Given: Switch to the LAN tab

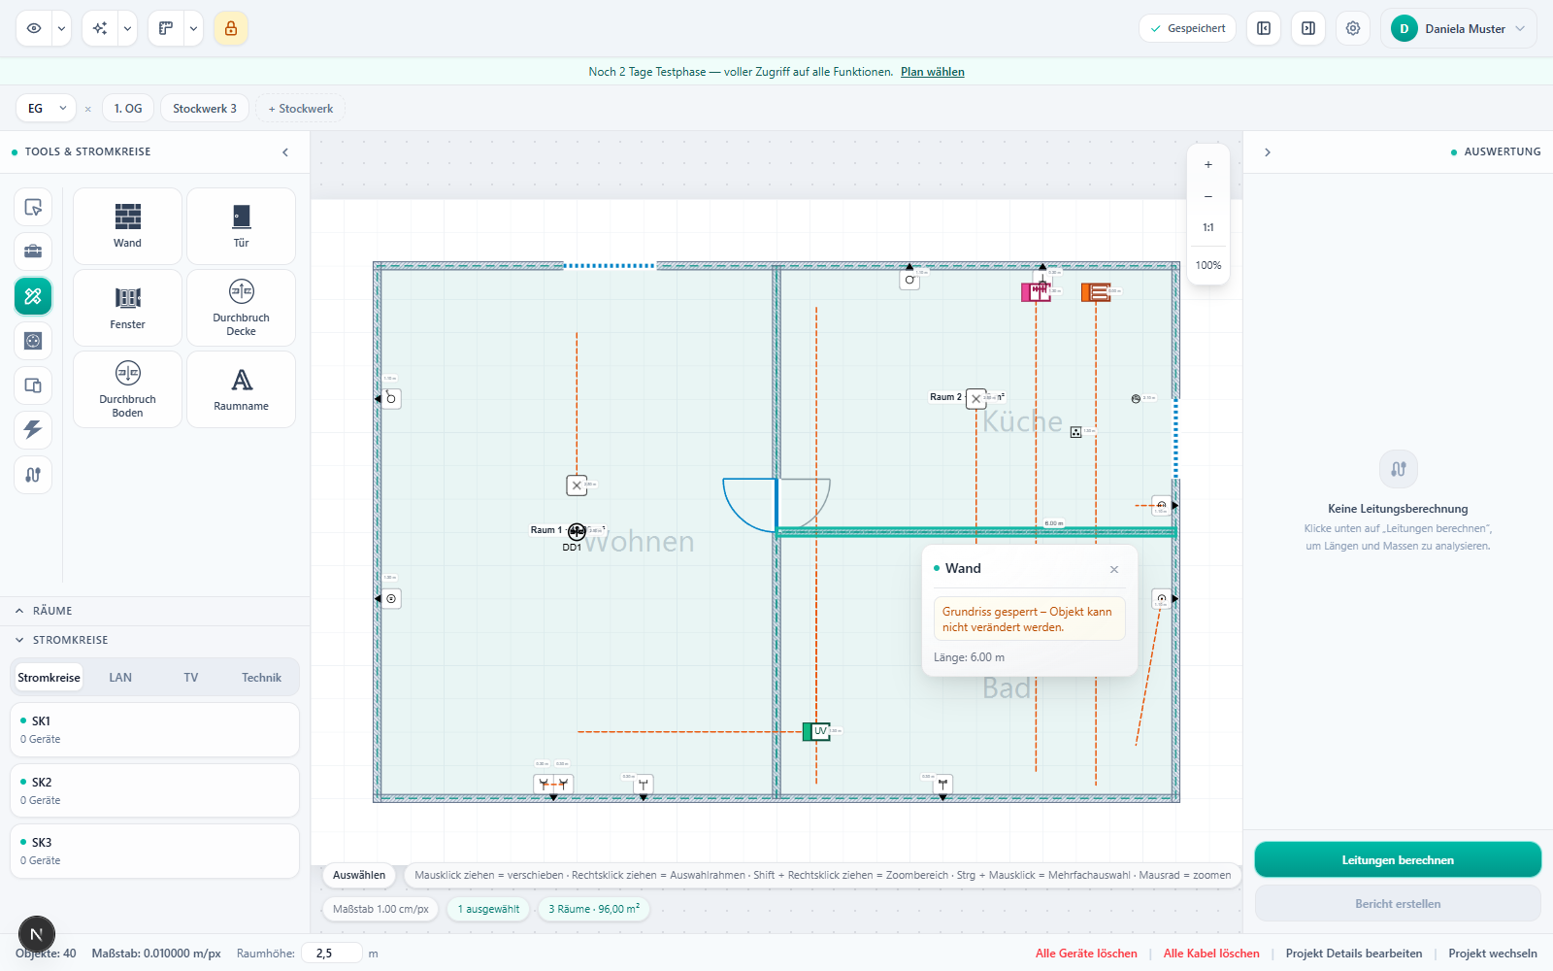Looking at the screenshot, I should coord(120,678).
